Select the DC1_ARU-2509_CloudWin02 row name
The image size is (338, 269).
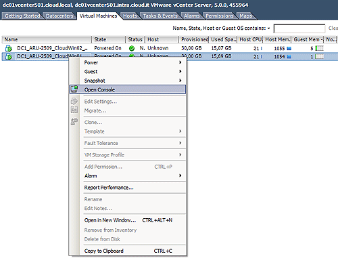(x=52, y=48)
